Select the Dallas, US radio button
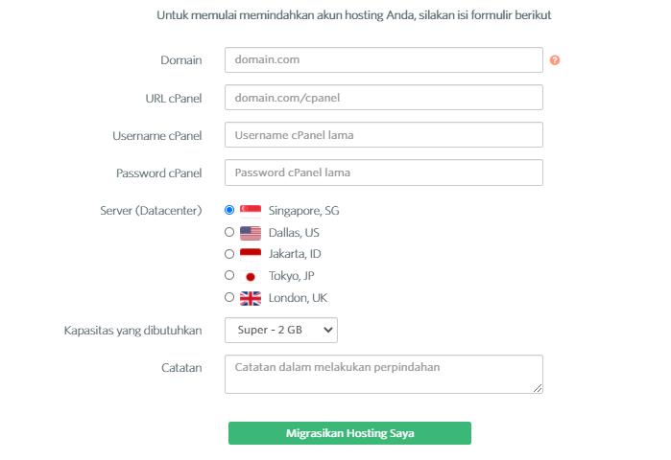Image resolution: width=671 pixels, height=460 pixels. click(x=229, y=232)
